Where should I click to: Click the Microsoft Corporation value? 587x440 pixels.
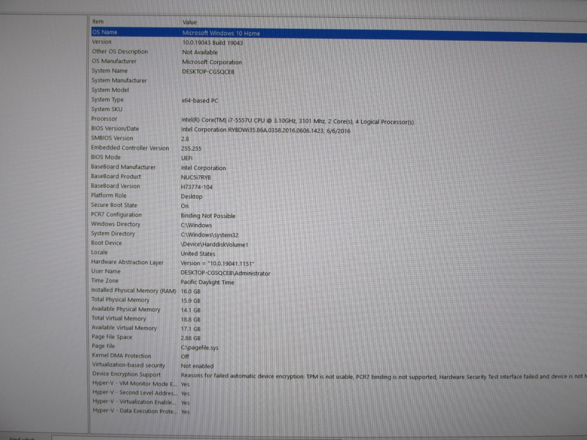pos(212,62)
